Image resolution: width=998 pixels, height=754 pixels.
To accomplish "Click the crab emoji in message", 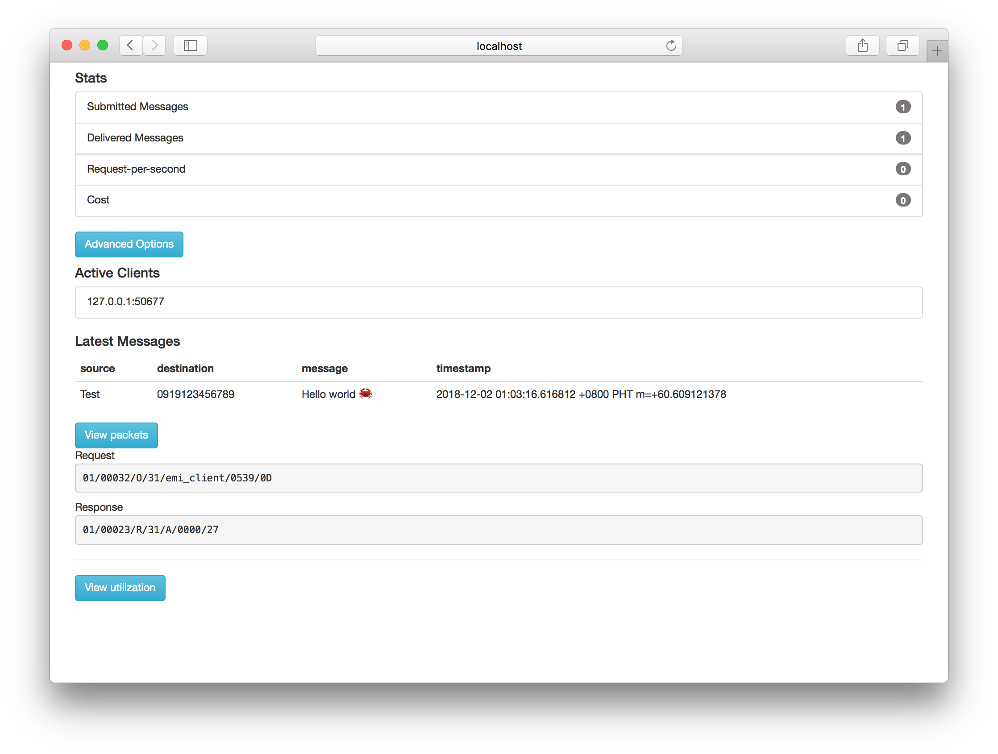I will 366,394.
